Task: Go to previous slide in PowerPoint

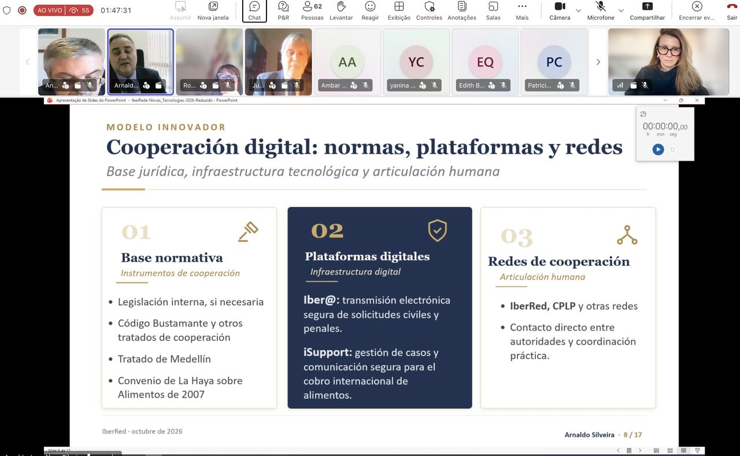Action: tap(619, 450)
